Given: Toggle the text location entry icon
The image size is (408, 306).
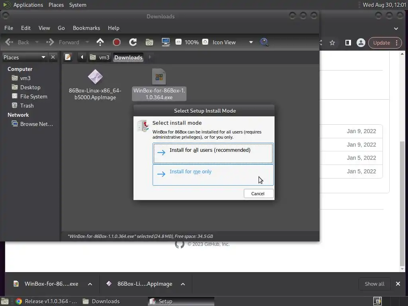Looking at the screenshot, I should [x=68, y=57].
